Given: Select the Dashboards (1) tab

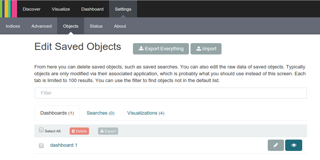Looking at the screenshot, I should (x=57, y=113).
